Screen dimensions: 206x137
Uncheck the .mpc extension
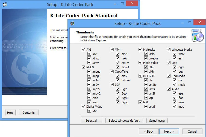(x=175, y=106)
